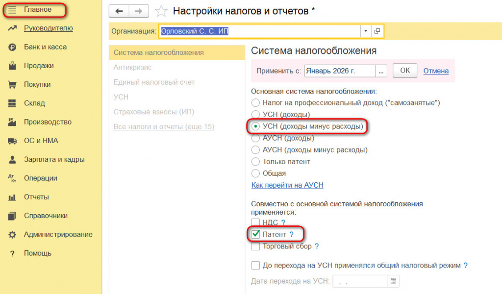Image resolution: width=502 pixels, height=294 pixels.
Task: Click the Операции Дт/Кт icon
Action: [x=12, y=178]
